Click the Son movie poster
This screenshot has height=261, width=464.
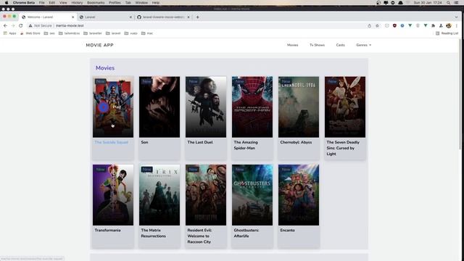[159, 107]
